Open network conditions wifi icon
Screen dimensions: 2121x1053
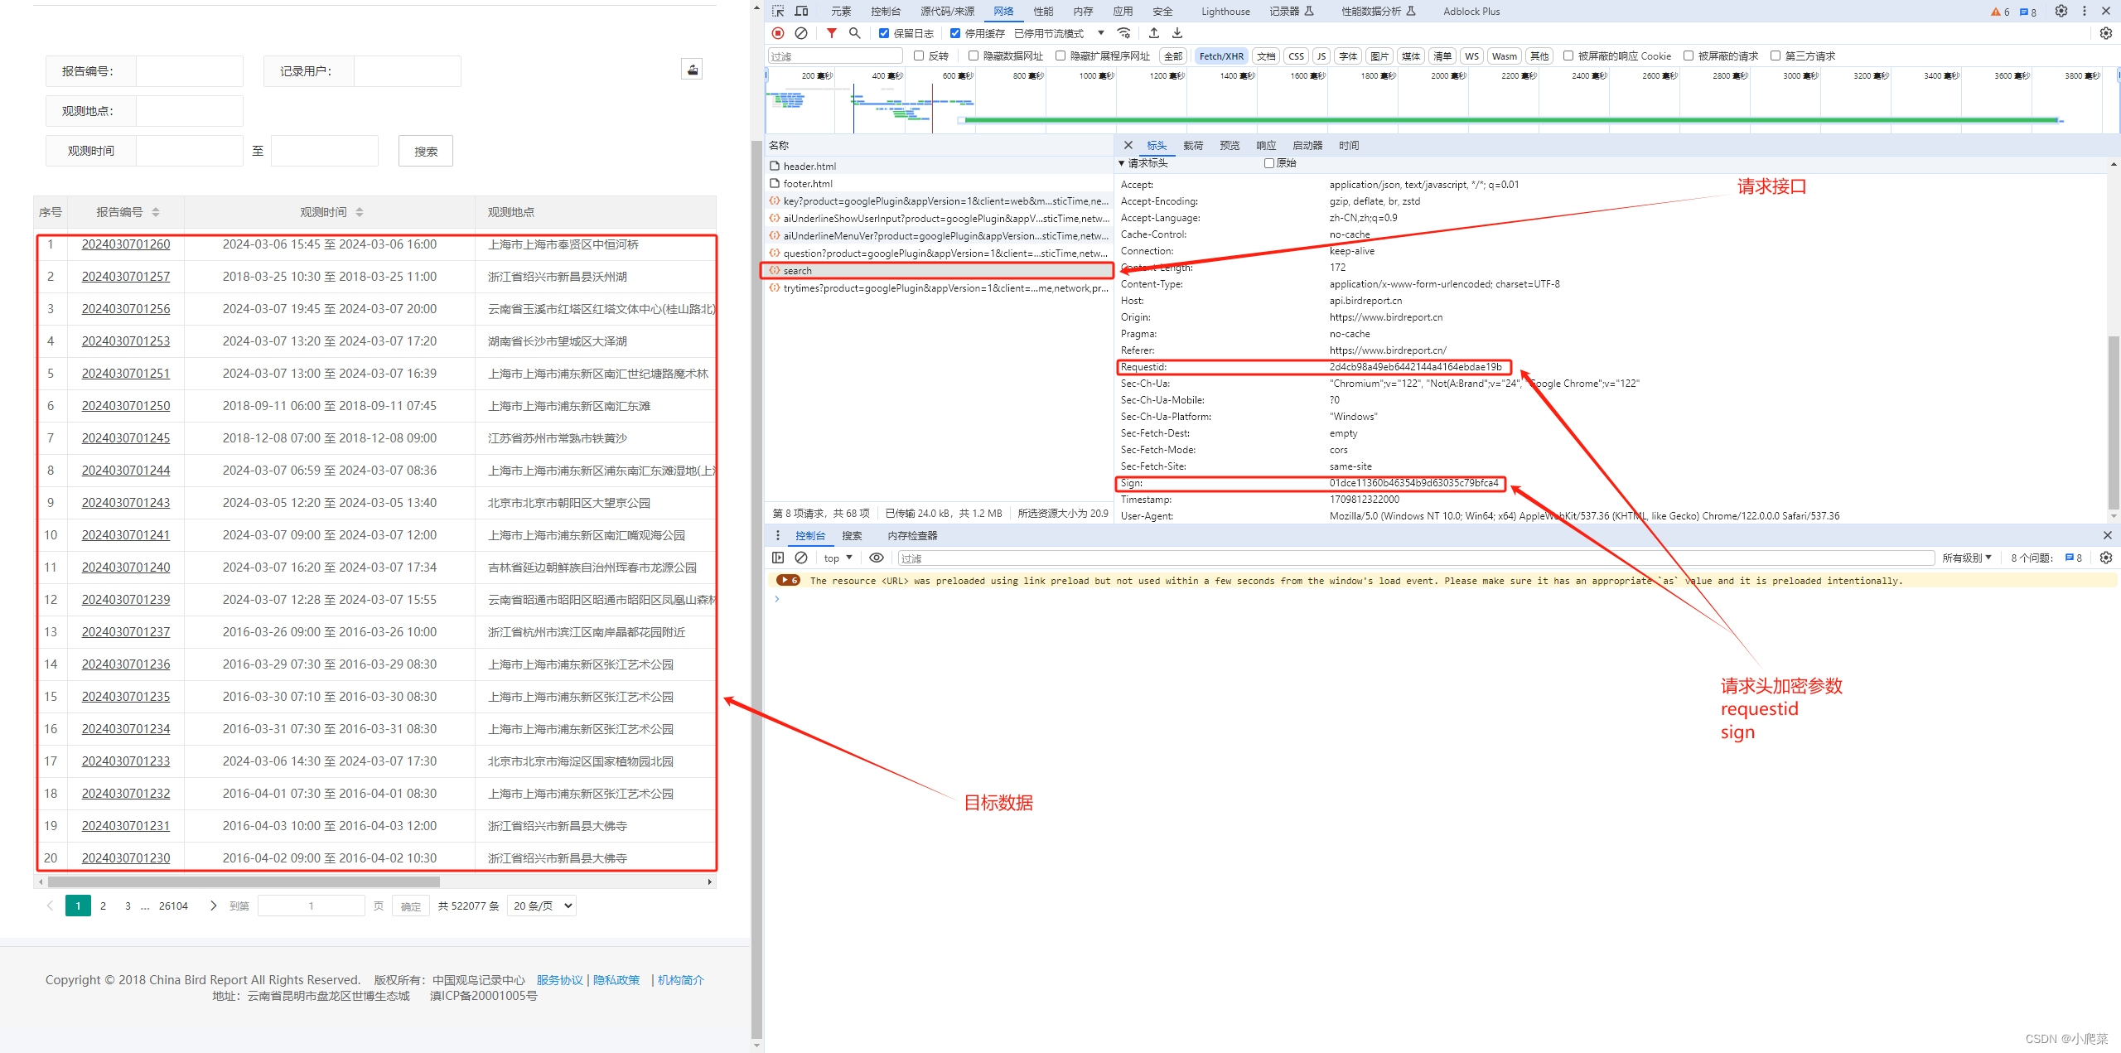point(1123,33)
